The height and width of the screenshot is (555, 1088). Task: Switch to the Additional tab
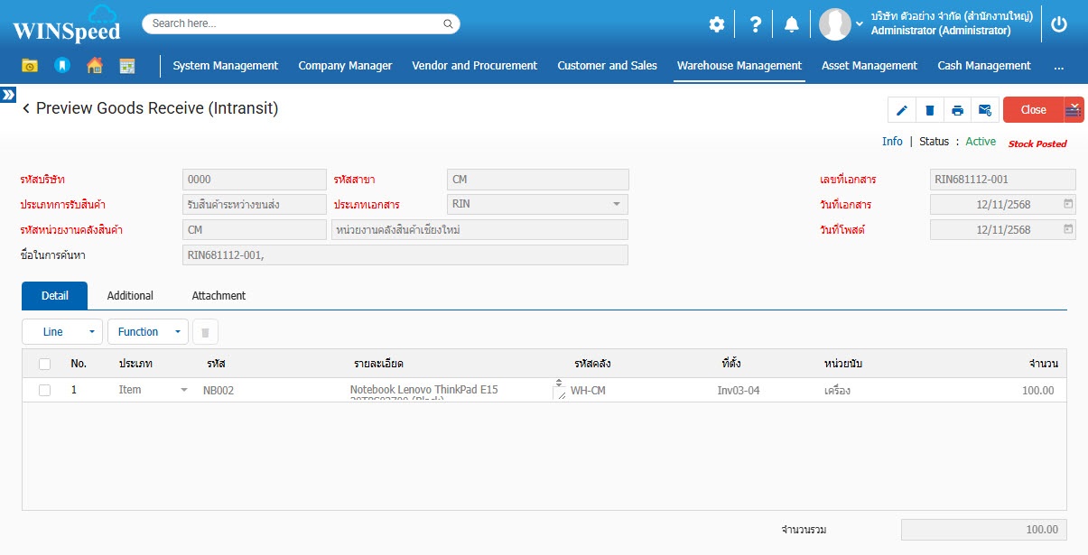pyautogui.click(x=130, y=296)
